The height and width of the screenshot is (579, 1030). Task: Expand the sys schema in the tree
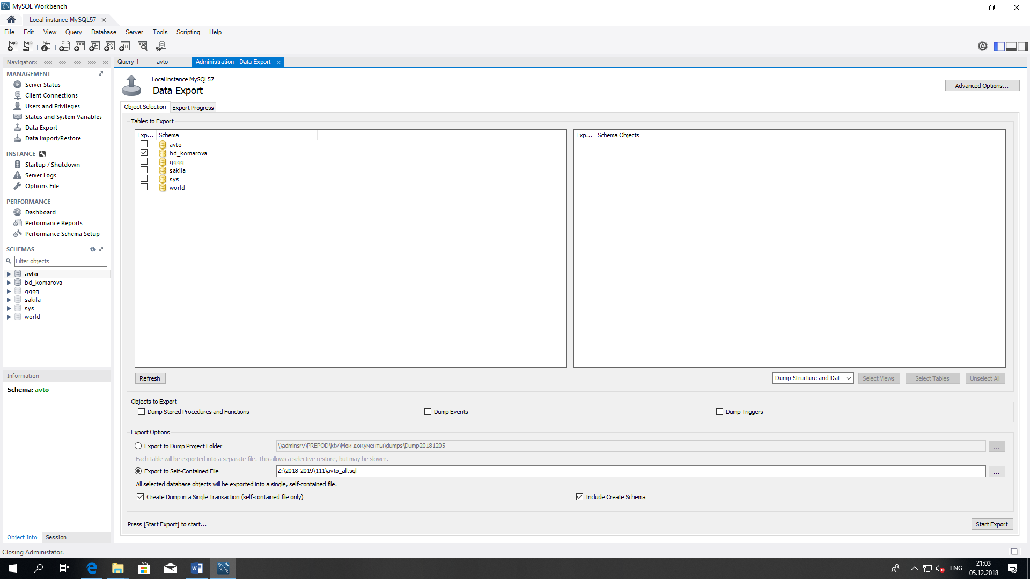[x=9, y=308]
